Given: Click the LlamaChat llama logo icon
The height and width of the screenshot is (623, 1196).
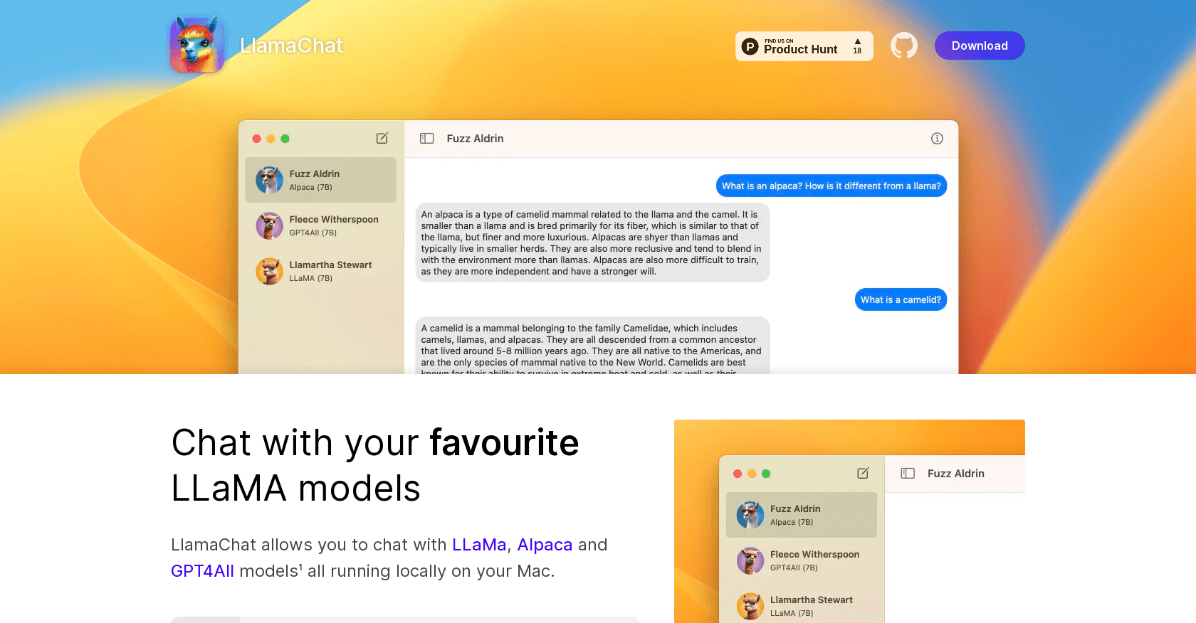Looking at the screenshot, I should (x=197, y=45).
